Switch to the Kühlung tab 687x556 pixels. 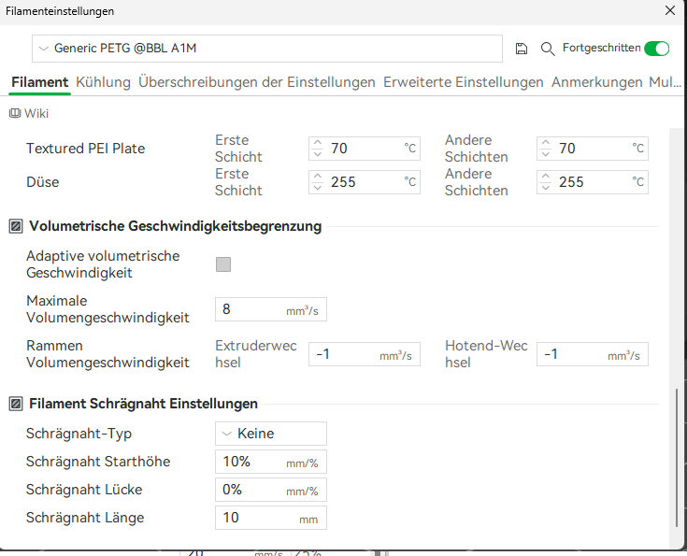pos(104,82)
